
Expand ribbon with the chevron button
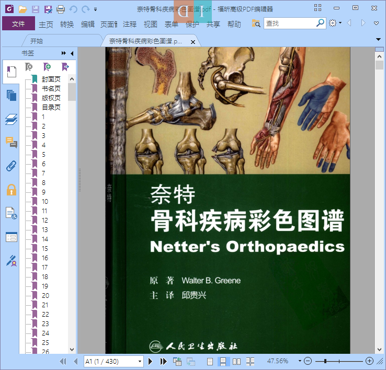376,24
